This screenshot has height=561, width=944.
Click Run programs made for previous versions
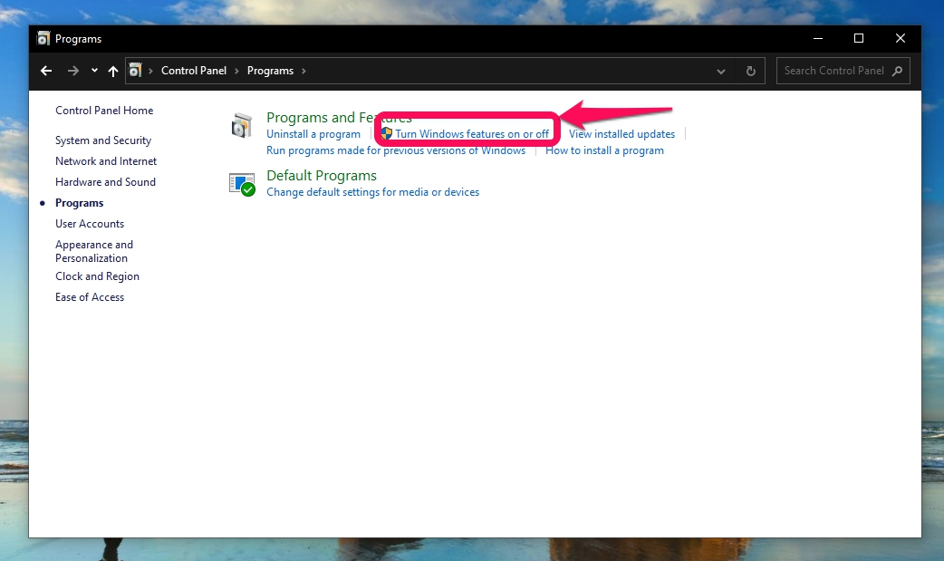tap(396, 150)
